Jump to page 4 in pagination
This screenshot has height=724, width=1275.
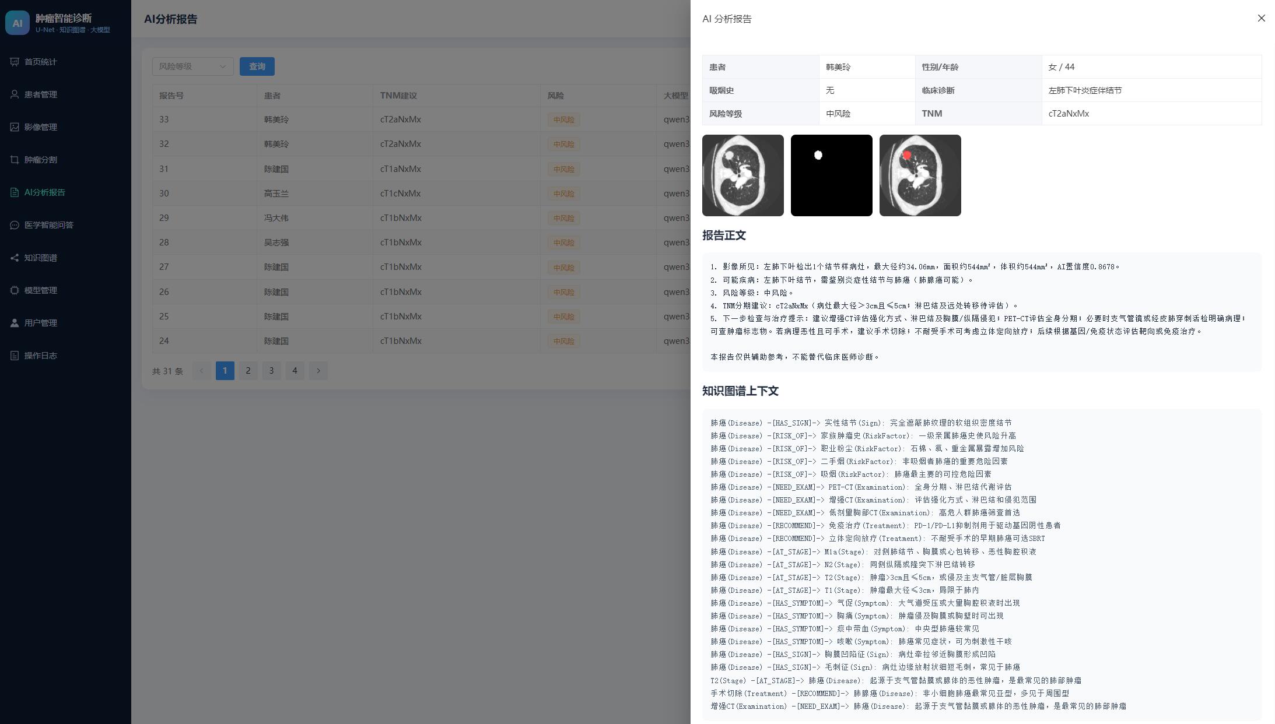(x=295, y=371)
